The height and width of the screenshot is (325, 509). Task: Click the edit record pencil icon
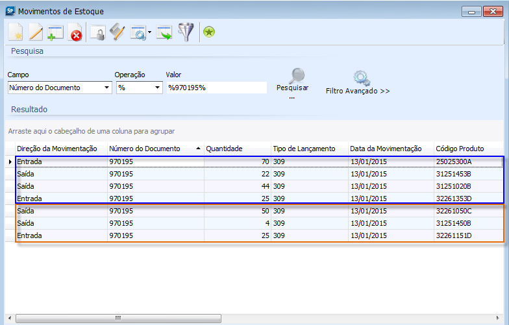[x=36, y=32]
